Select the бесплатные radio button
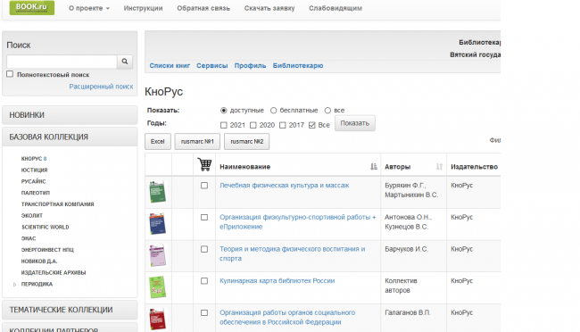This screenshot has width=580, height=332. pyautogui.click(x=273, y=111)
